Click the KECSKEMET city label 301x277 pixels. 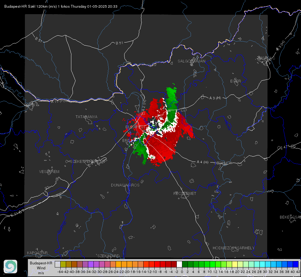tap(185, 194)
